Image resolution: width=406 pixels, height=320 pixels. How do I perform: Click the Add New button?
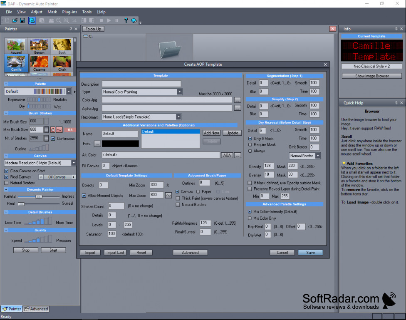211,133
